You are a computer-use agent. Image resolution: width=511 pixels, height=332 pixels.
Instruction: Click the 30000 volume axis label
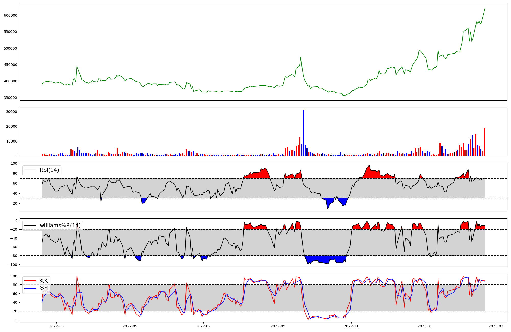(x=11, y=112)
